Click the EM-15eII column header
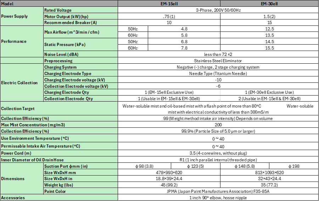 (x=169, y=4)
